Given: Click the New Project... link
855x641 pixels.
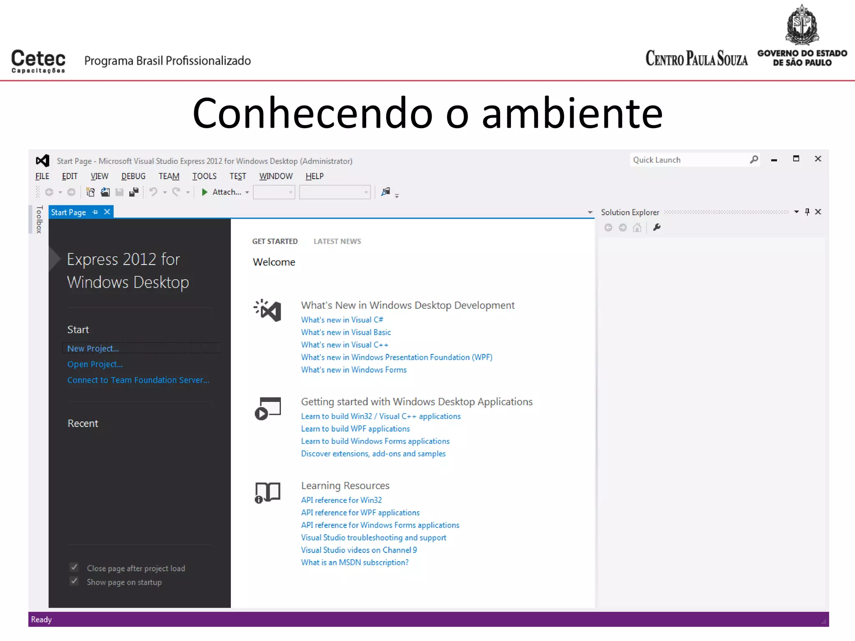Looking at the screenshot, I should [93, 348].
